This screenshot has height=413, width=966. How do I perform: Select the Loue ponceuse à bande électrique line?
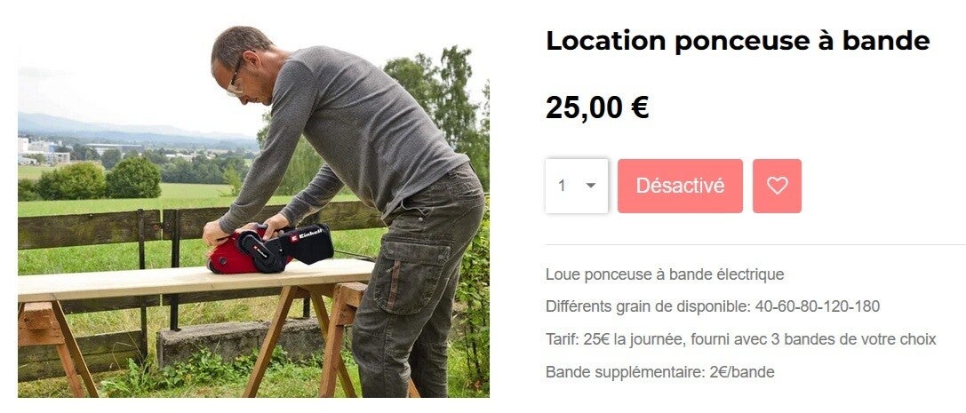(x=665, y=274)
